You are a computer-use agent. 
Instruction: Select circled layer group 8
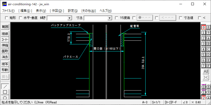tap(208, 87)
